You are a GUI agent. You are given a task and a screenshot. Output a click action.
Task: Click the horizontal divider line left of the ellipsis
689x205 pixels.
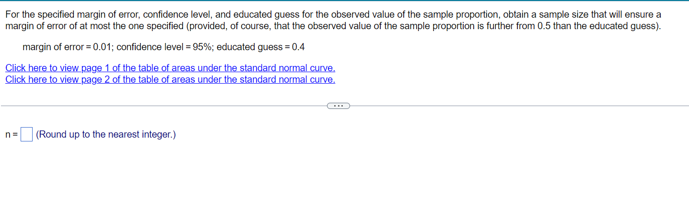pyautogui.click(x=163, y=106)
